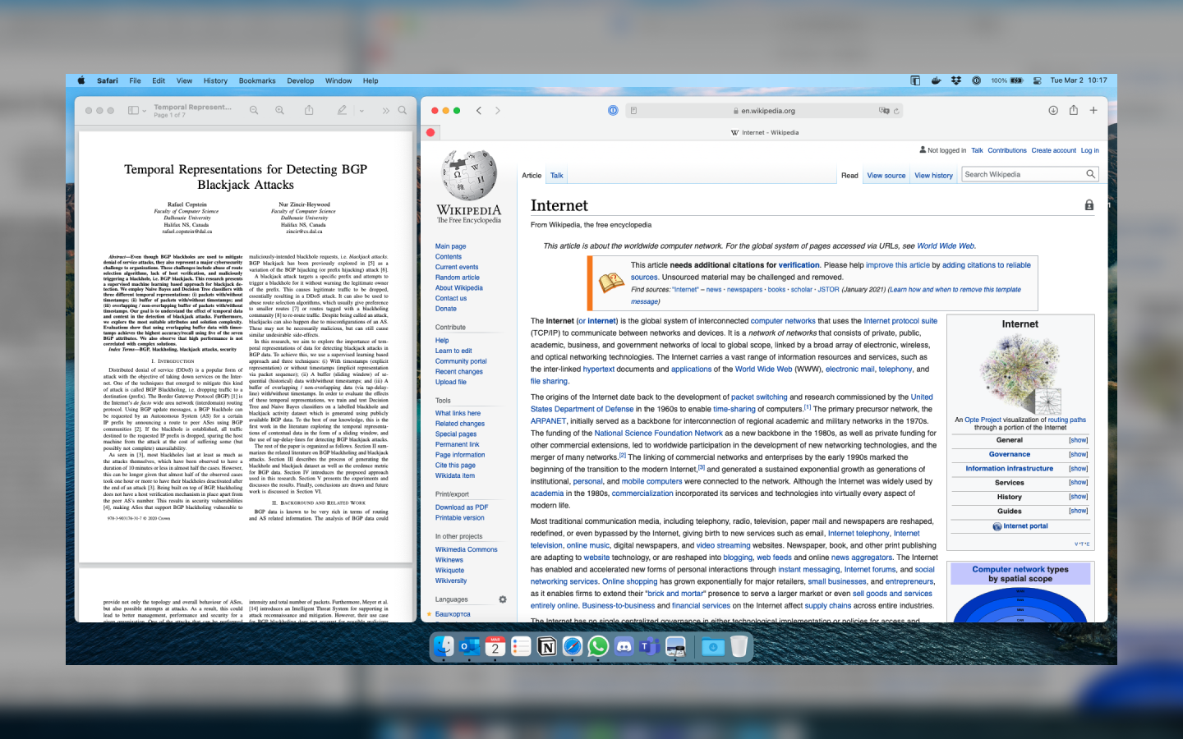Toggle the Preview sidebar view button
The image size is (1183, 739).
pyautogui.click(x=133, y=110)
